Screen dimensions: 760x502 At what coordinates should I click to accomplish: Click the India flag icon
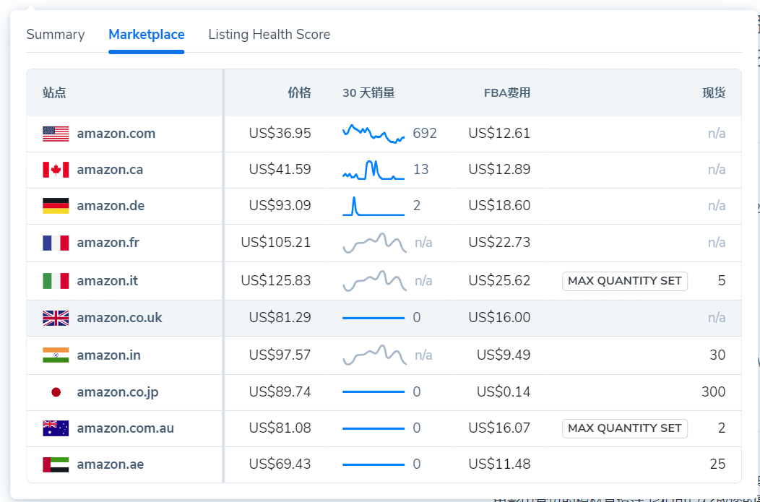click(x=56, y=355)
